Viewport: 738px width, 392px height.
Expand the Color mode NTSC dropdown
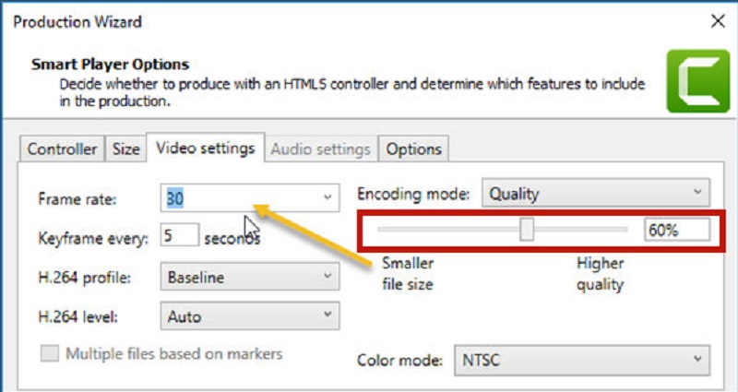coord(579,358)
